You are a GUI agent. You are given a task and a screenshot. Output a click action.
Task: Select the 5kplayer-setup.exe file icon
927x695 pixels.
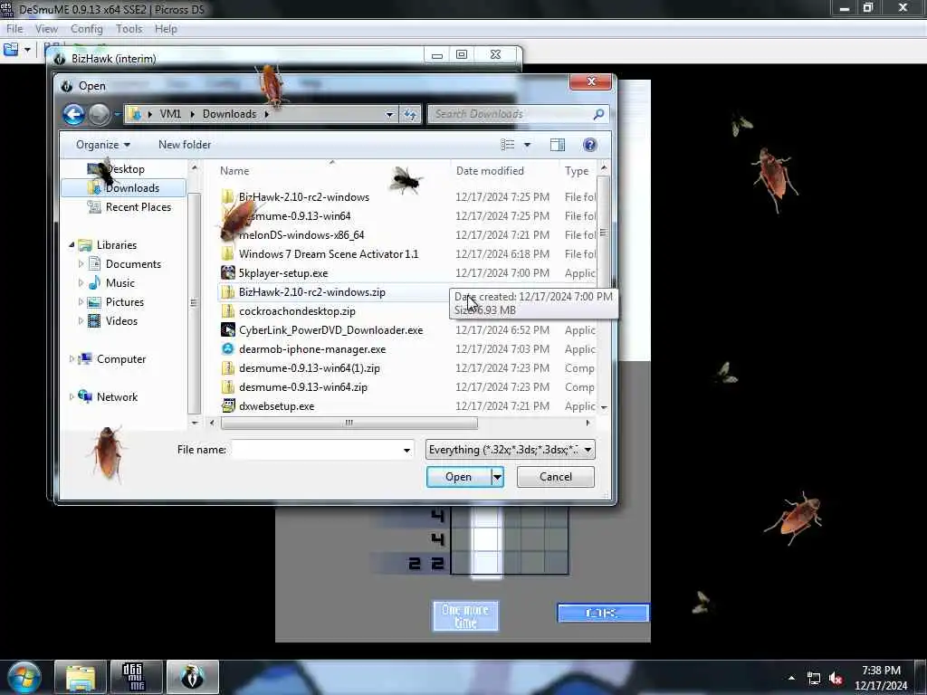coord(227,273)
